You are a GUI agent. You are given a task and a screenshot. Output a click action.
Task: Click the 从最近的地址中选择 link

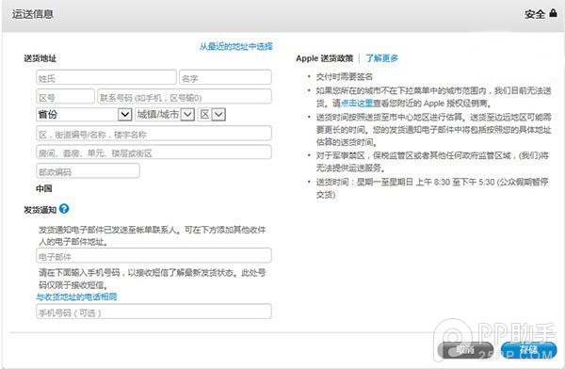pos(236,46)
